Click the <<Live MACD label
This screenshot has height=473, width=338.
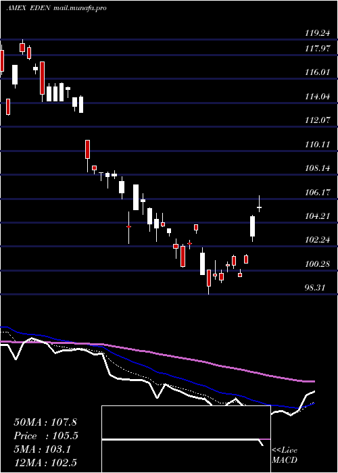click(285, 455)
